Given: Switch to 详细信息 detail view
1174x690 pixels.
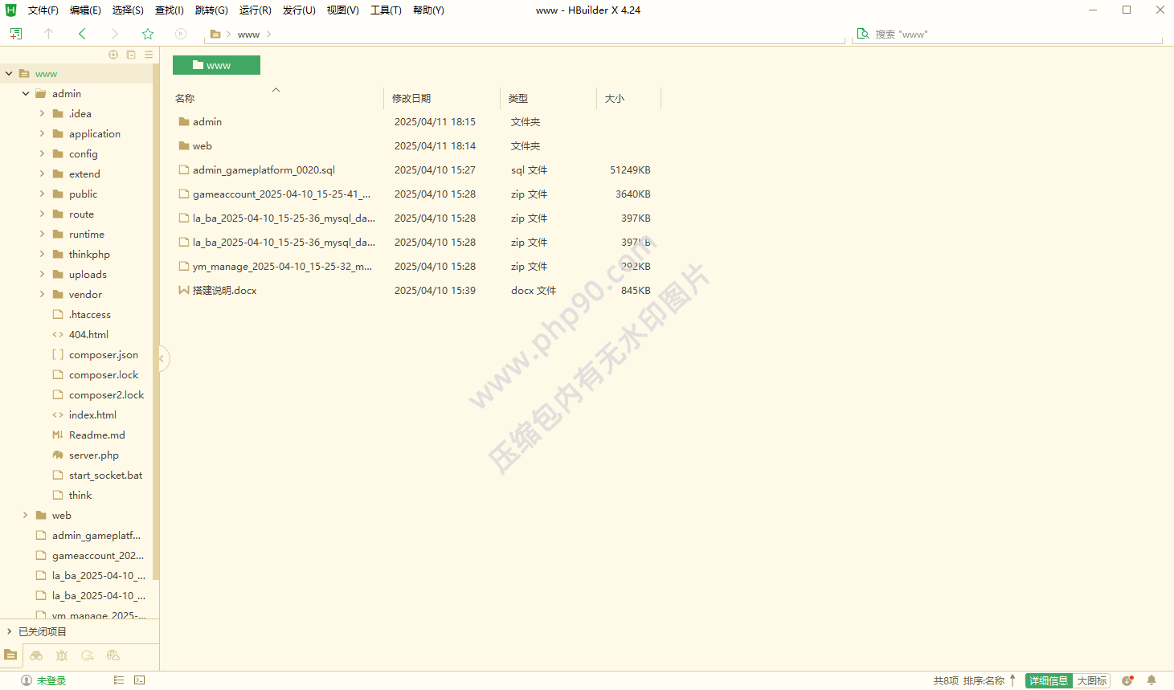Looking at the screenshot, I should 1049,680.
